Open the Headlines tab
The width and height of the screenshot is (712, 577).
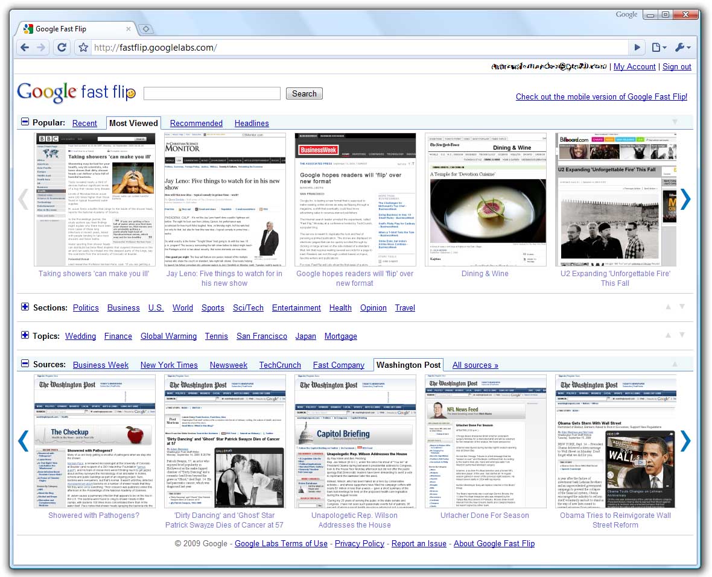point(252,124)
